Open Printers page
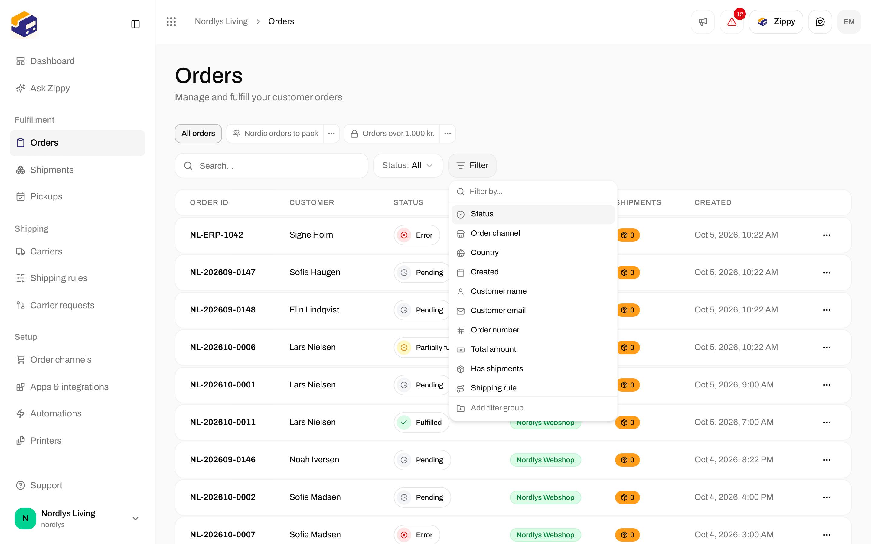 [77, 441]
